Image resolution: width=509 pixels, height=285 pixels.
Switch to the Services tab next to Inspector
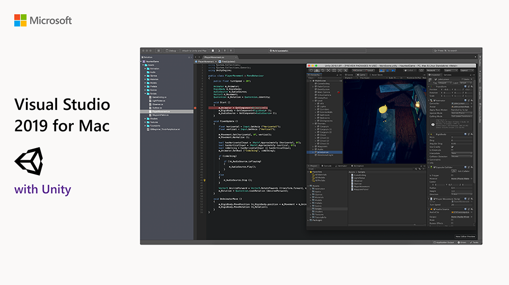[447, 75]
